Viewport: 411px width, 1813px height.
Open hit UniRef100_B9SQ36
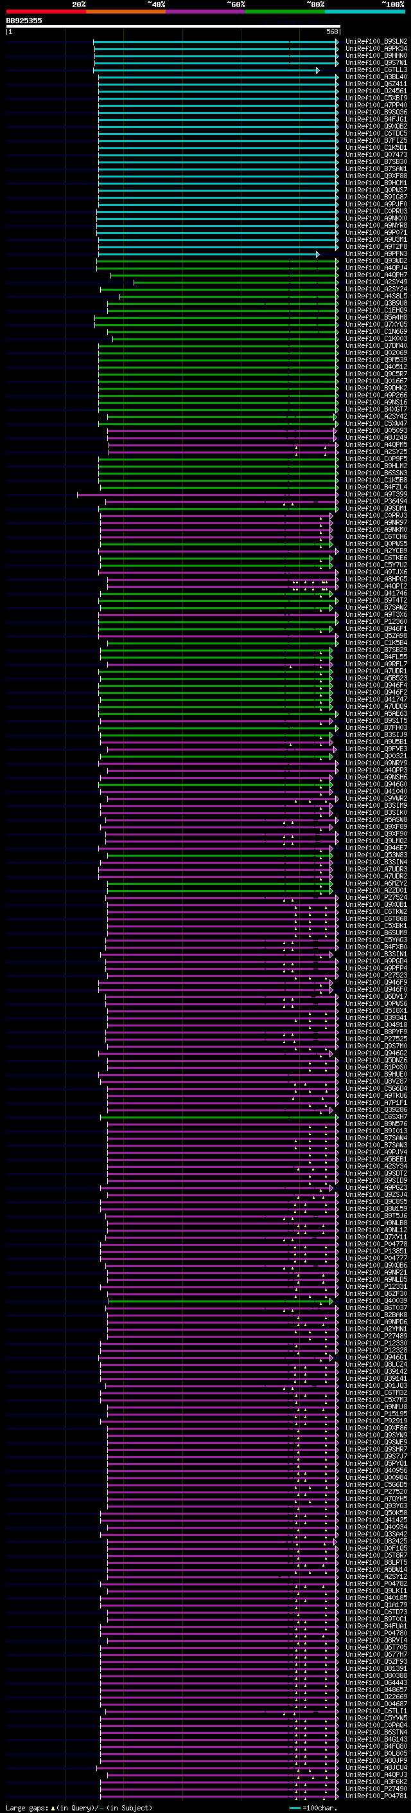click(376, 112)
